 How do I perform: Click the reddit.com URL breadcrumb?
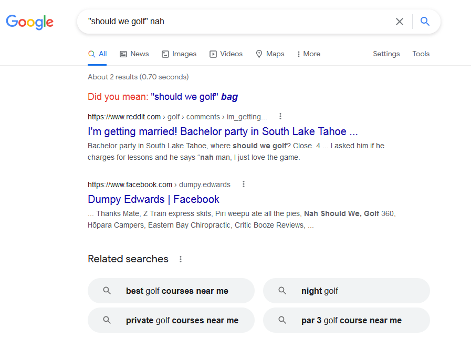[177, 117]
